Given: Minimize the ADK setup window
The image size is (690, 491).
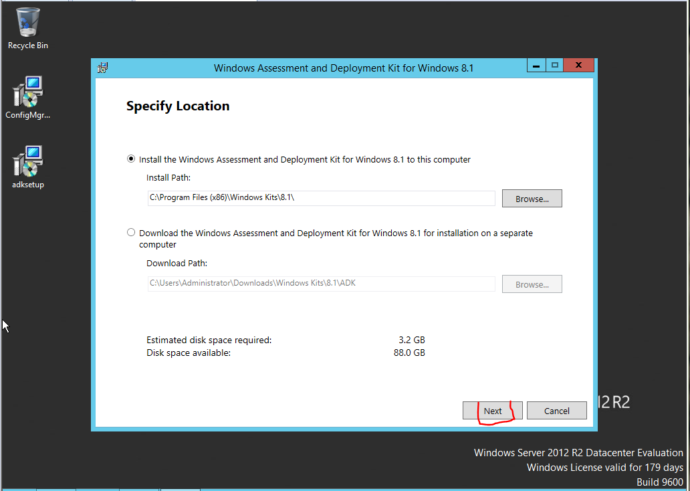Looking at the screenshot, I should click(x=536, y=65).
